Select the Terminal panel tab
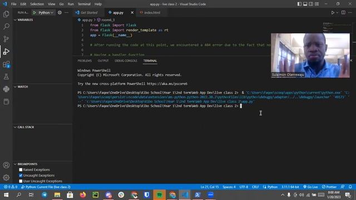This screenshot has height=200, width=356. (x=150, y=61)
